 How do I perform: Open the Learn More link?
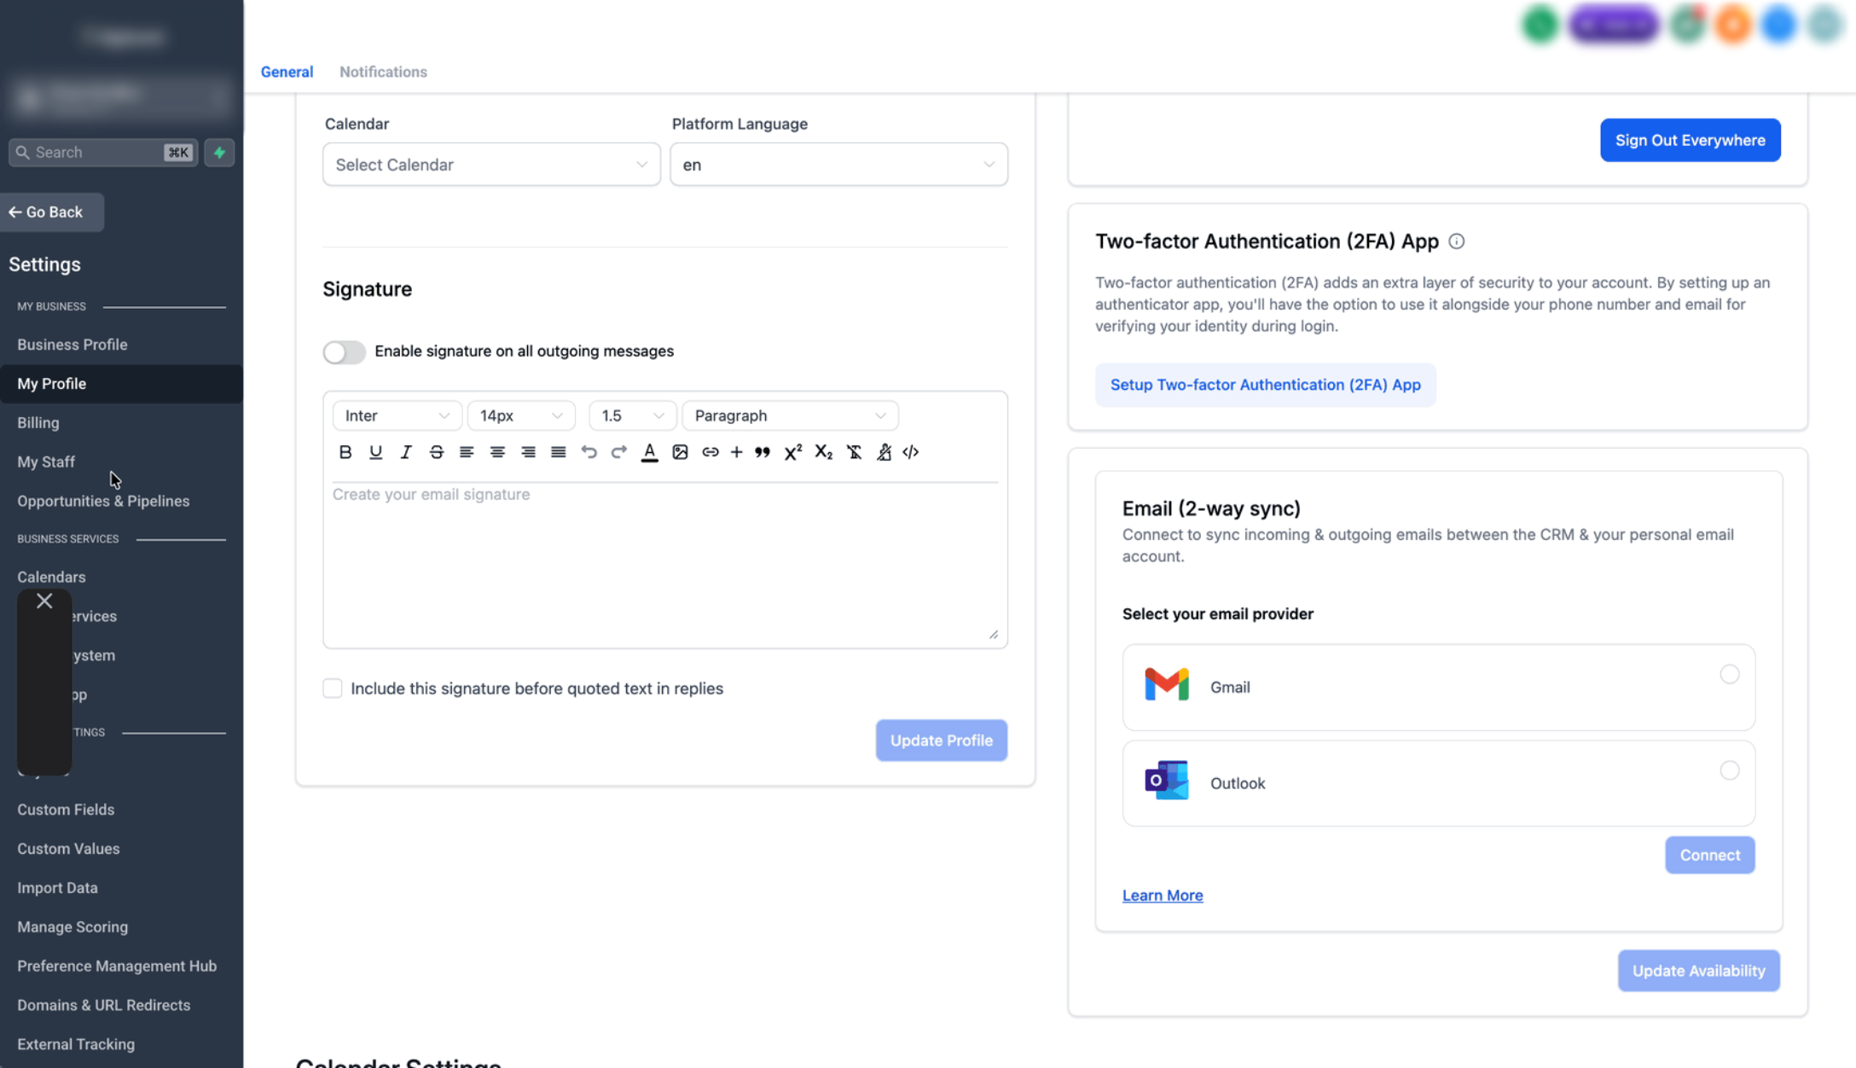[x=1163, y=895]
